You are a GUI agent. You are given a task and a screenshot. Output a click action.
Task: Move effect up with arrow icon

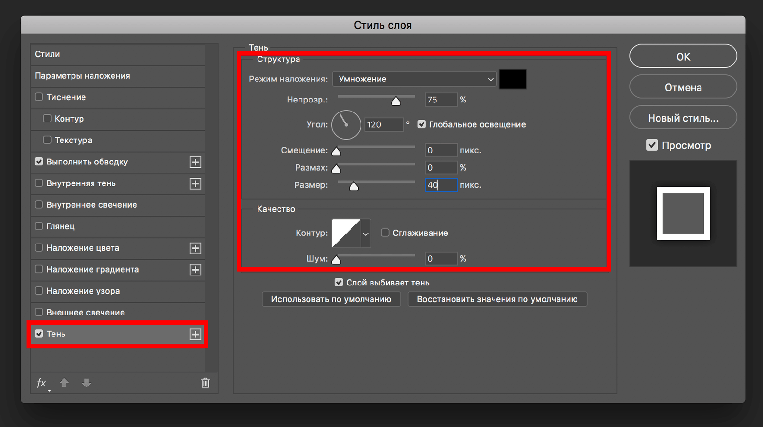pyautogui.click(x=64, y=383)
